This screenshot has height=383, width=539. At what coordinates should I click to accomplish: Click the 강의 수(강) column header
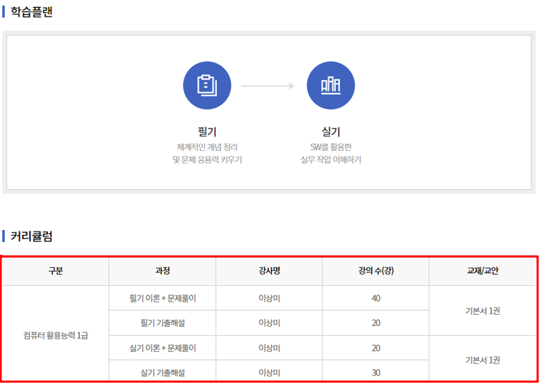click(x=376, y=271)
